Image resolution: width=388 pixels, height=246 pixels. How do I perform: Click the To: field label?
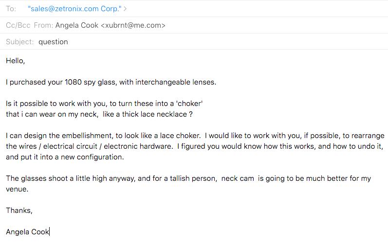(11, 9)
